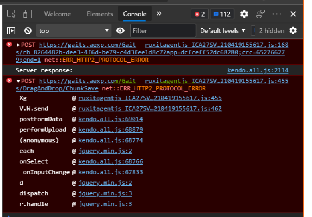Open kendo.all.js:68879 for performUpload
The width and height of the screenshot is (312, 217).
(111, 130)
